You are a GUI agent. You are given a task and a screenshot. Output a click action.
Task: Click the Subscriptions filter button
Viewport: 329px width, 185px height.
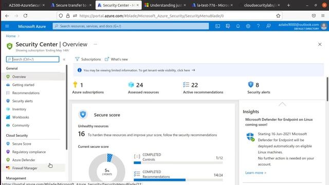(x=88, y=60)
